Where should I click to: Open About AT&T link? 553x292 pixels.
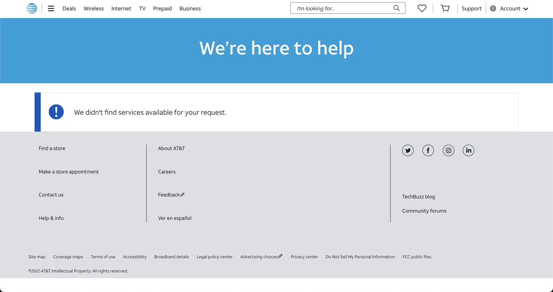coord(171,148)
